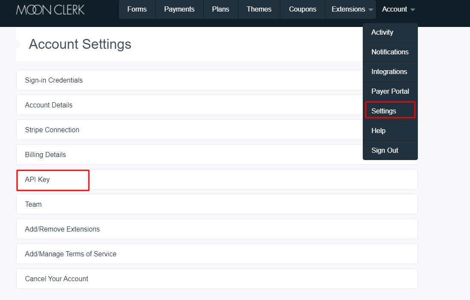Viewport: 470px width, 300px height.
Task: Open Notifications from the Account menu
Action: (390, 52)
